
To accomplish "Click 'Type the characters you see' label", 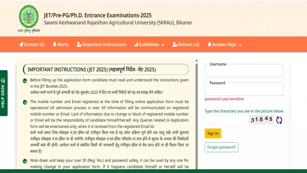I will tap(244, 111).
